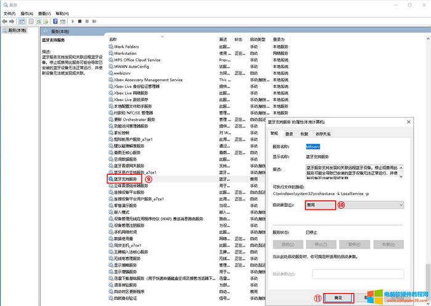431x306 pixels.
Task: Switch to the 恢复 tab in properties
Action: (304, 134)
